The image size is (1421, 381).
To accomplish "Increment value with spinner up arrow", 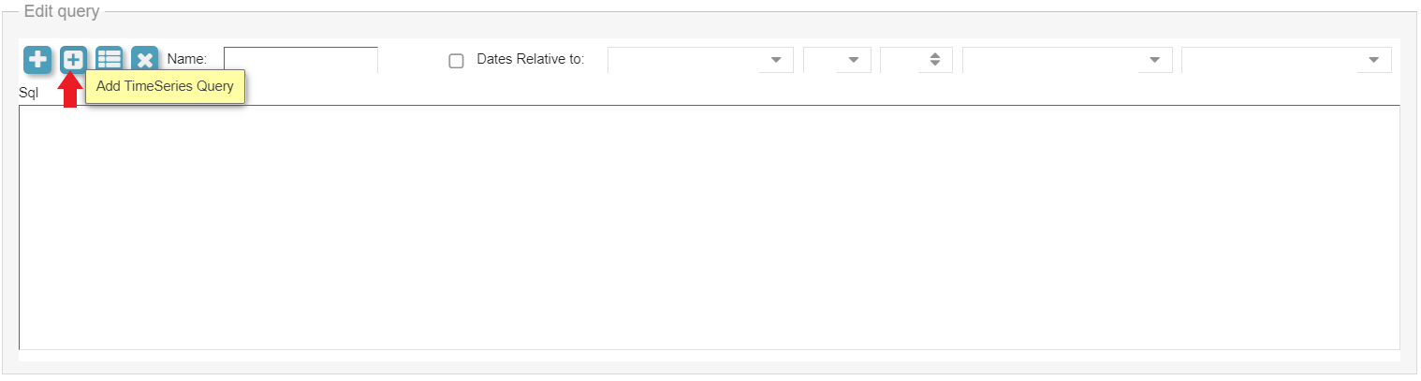I will tap(934, 55).
